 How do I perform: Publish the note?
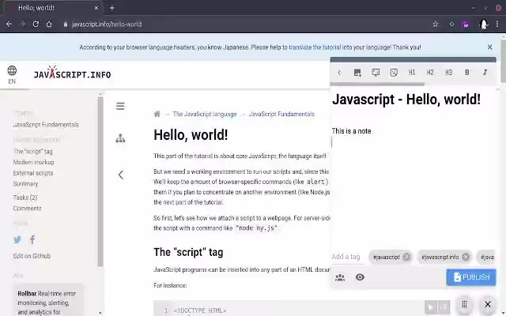471,277
